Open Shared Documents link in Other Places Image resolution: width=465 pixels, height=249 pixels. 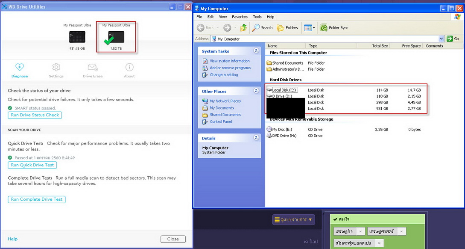pyautogui.click(x=225, y=115)
